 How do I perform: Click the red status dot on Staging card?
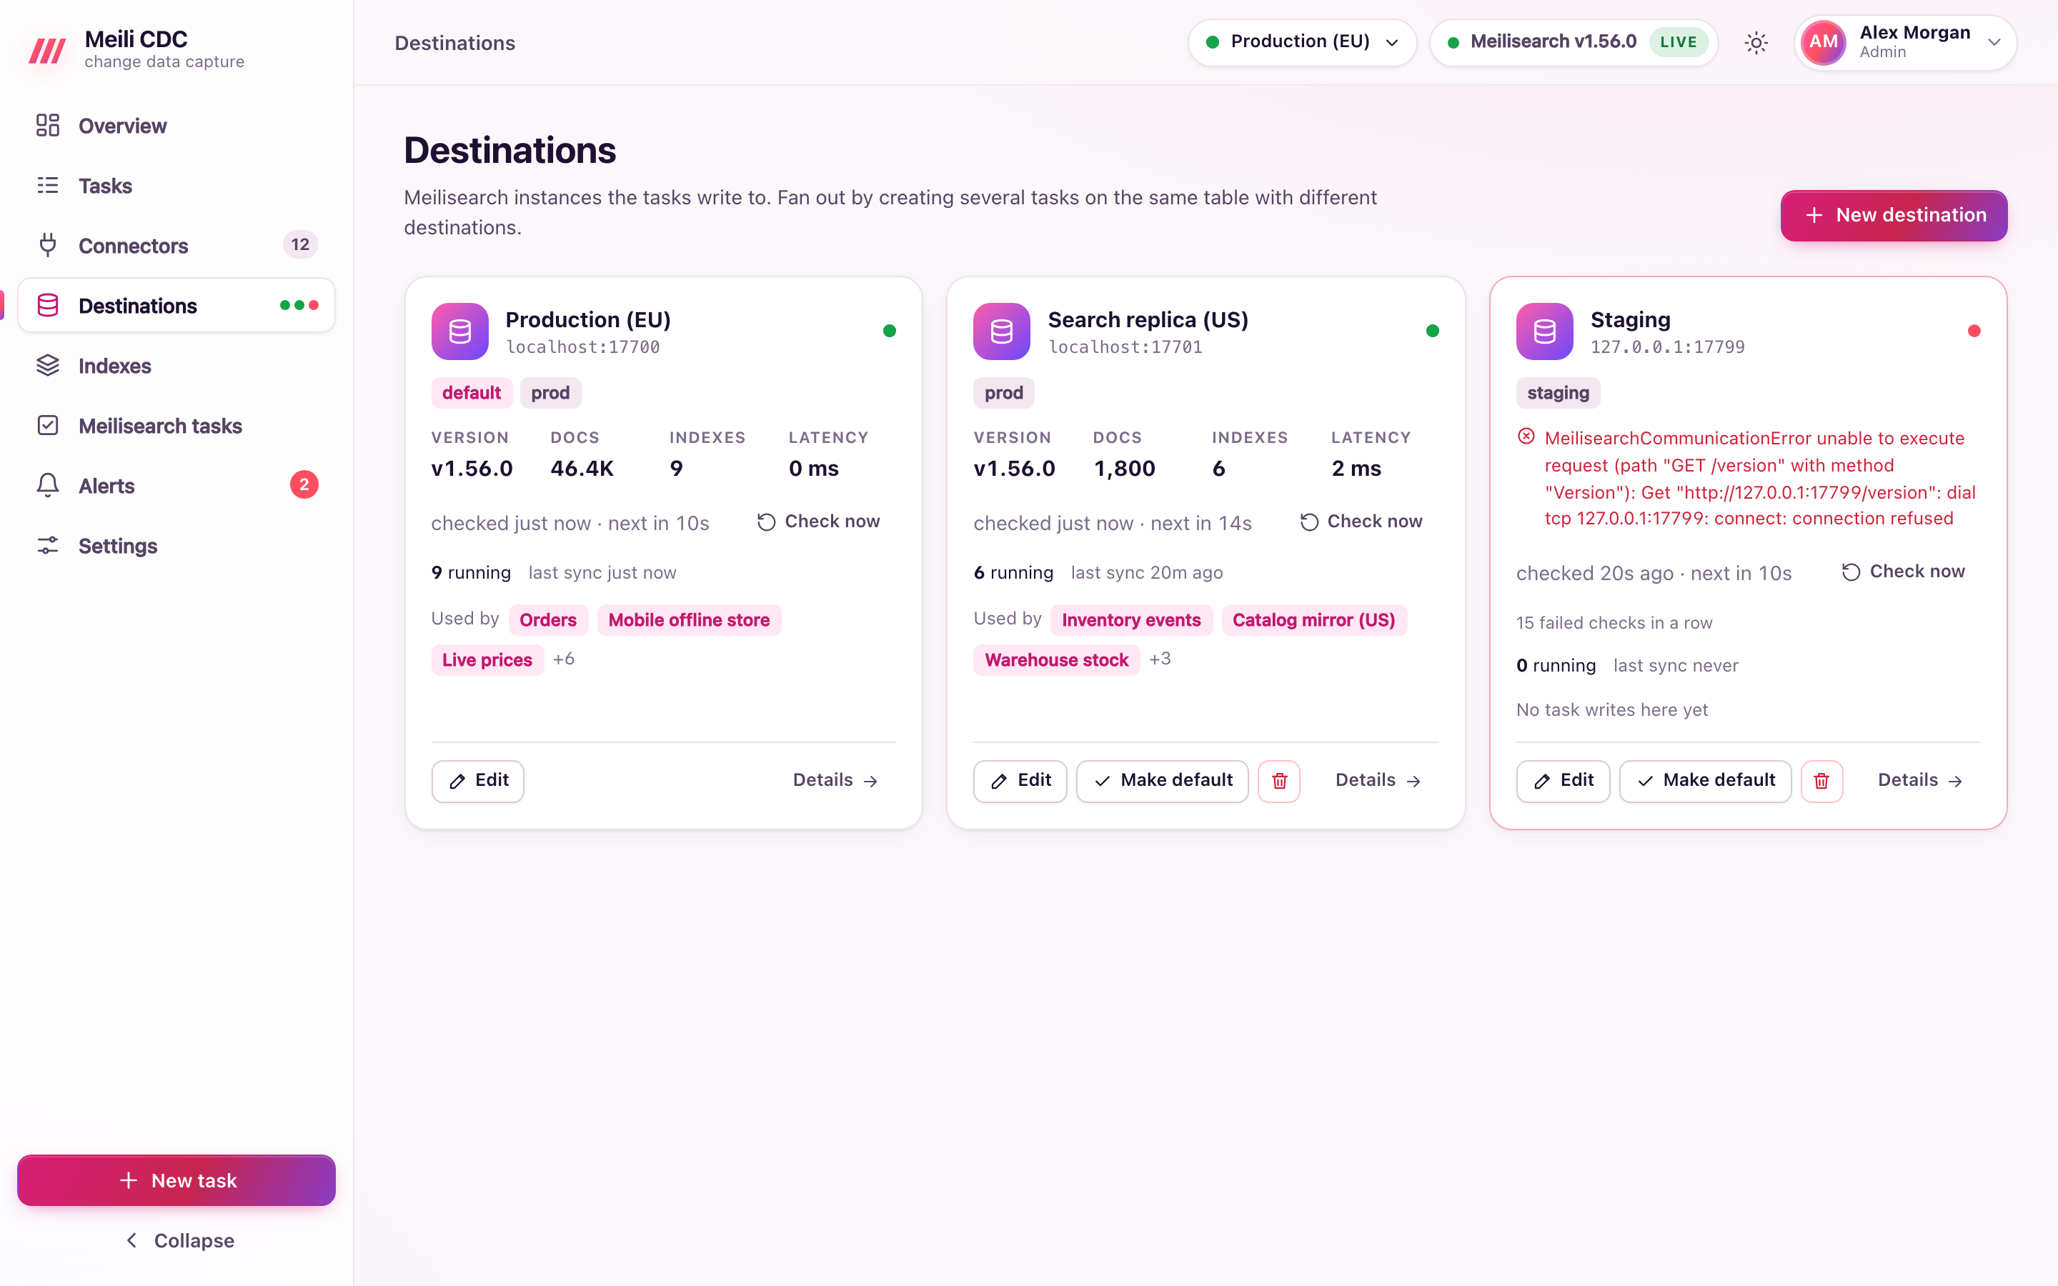[x=1974, y=331]
